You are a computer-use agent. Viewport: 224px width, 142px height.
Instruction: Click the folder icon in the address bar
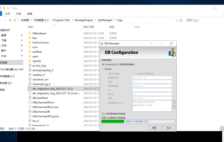[15, 20]
